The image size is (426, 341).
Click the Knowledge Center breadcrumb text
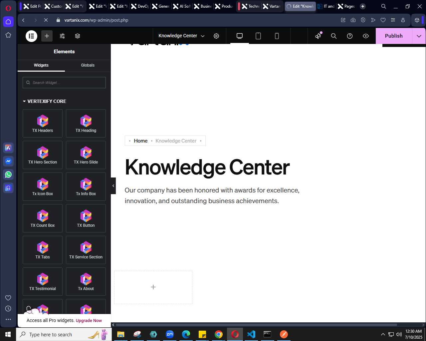tap(176, 141)
